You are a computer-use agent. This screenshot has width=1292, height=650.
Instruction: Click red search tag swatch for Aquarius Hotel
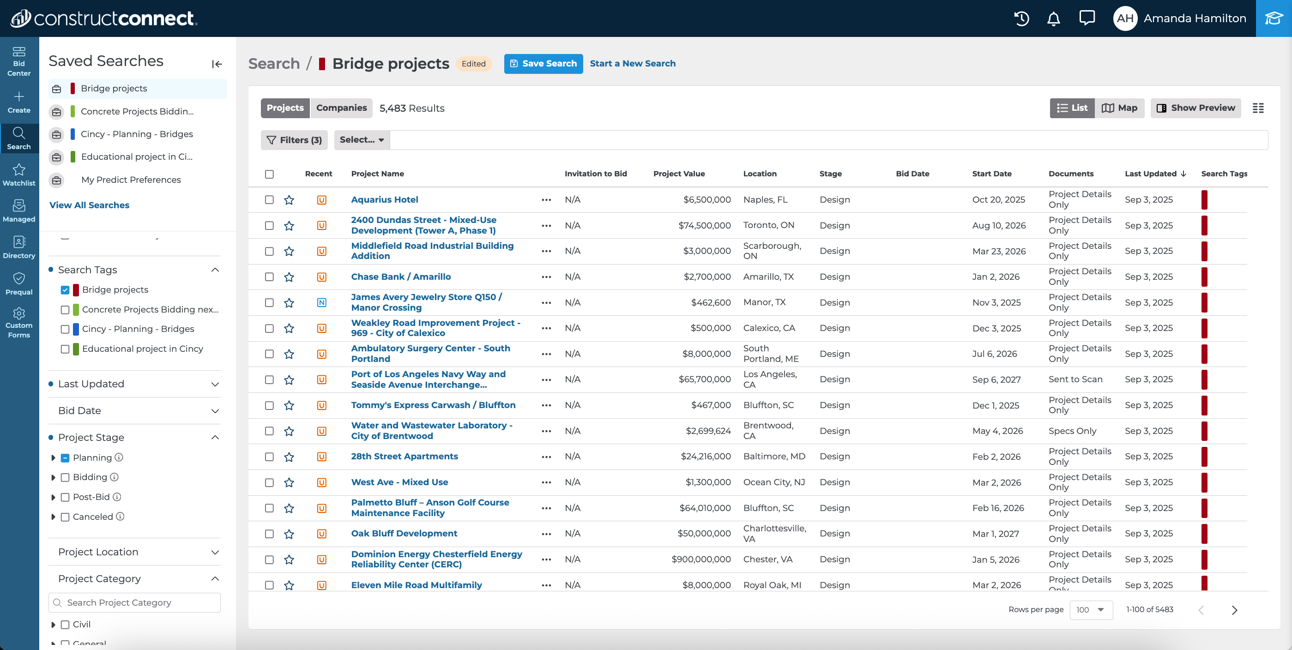click(x=1204, y=200)
